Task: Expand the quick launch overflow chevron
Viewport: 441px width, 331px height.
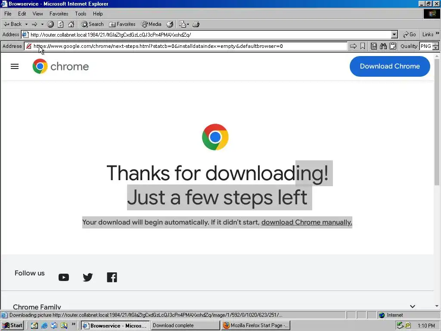Action: pos(73,324)
